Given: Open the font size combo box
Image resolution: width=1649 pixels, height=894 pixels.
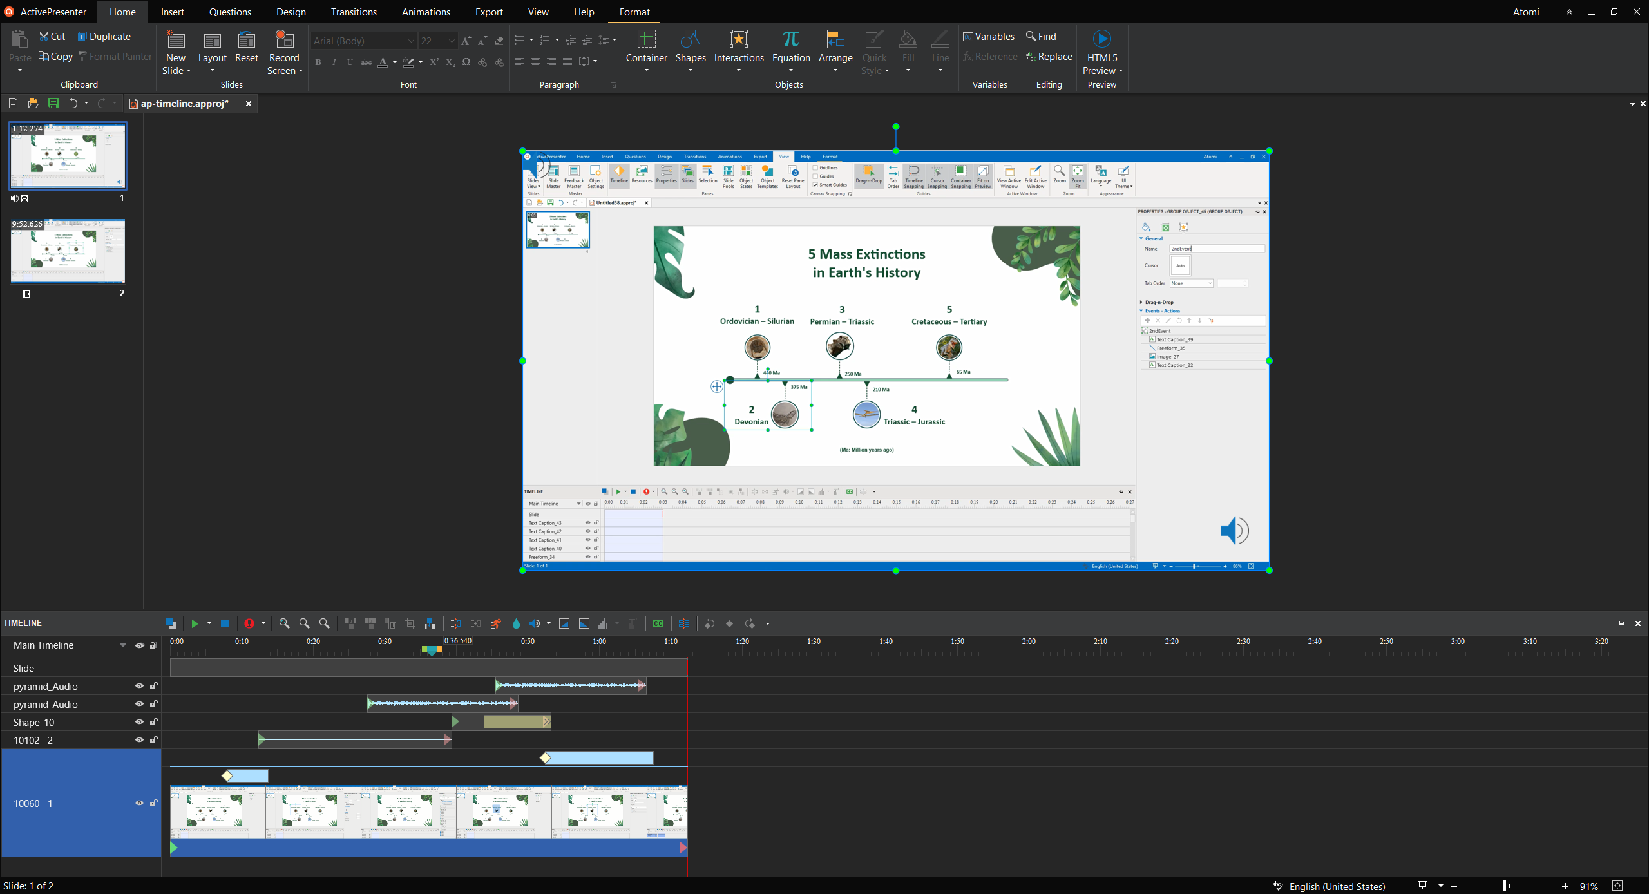Looking at the screenshot, I should [x=438, y=41].
